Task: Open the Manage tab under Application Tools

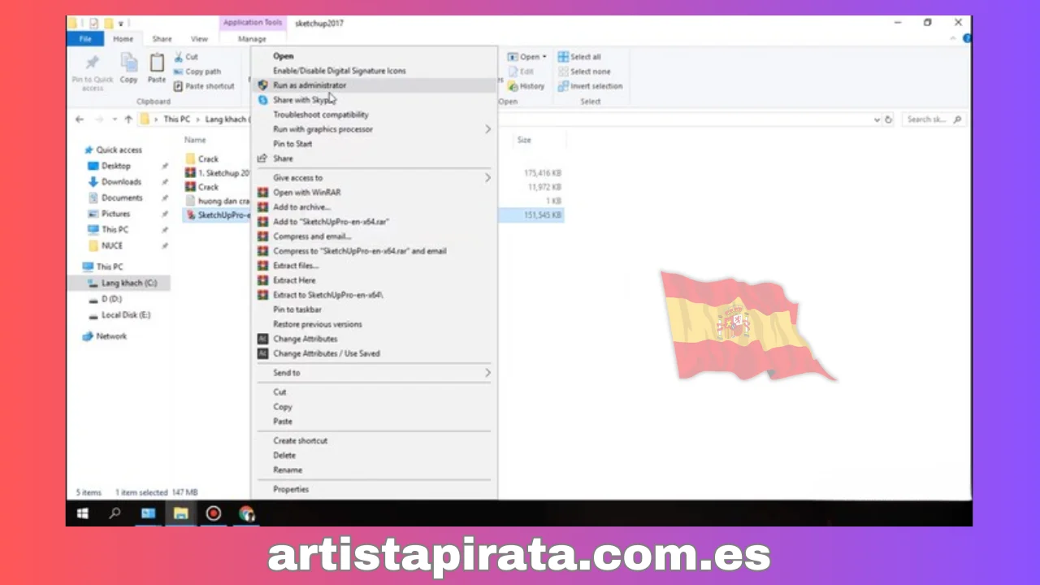Action: [x=252, y=39]
